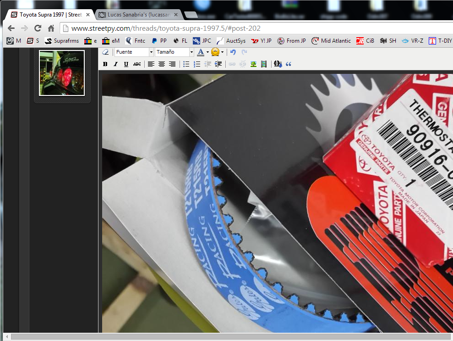
Task: Click the unlink broken chain icon
Action: point(243,64)
